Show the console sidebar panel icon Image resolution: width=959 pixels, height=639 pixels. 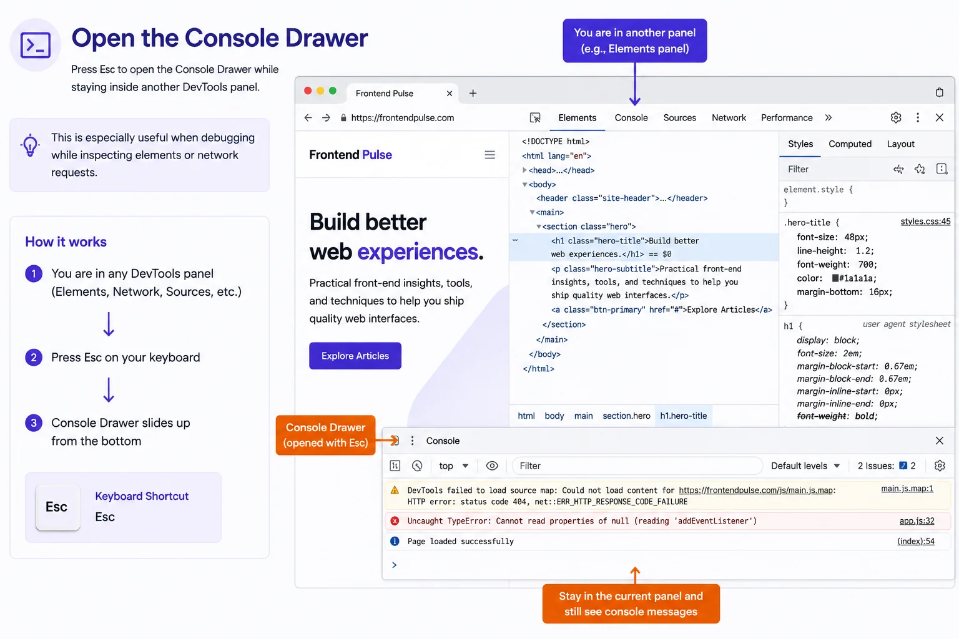tap(395, 466)
